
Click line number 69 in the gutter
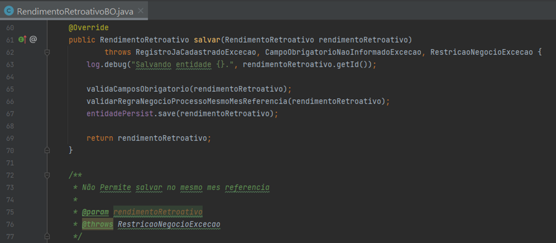click(10, 138)
